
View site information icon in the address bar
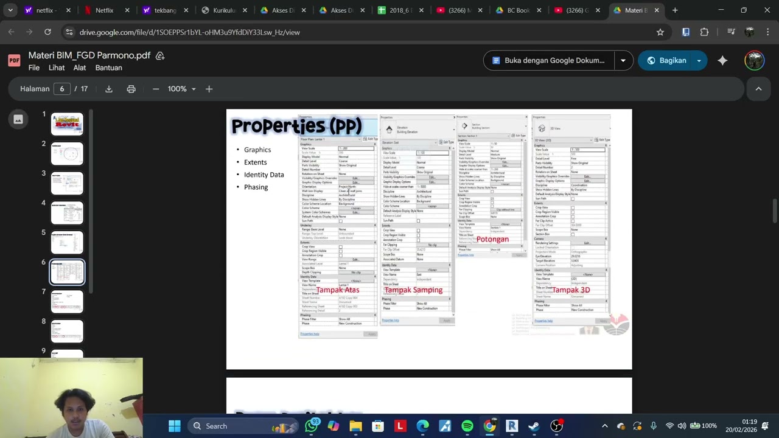tap(69, 32)
